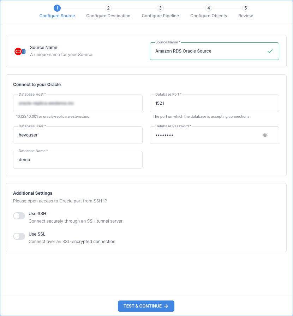The height and width of the screenshot is (316, 293).
Task: Click step number 5 circle
Action: click(246, 8)
